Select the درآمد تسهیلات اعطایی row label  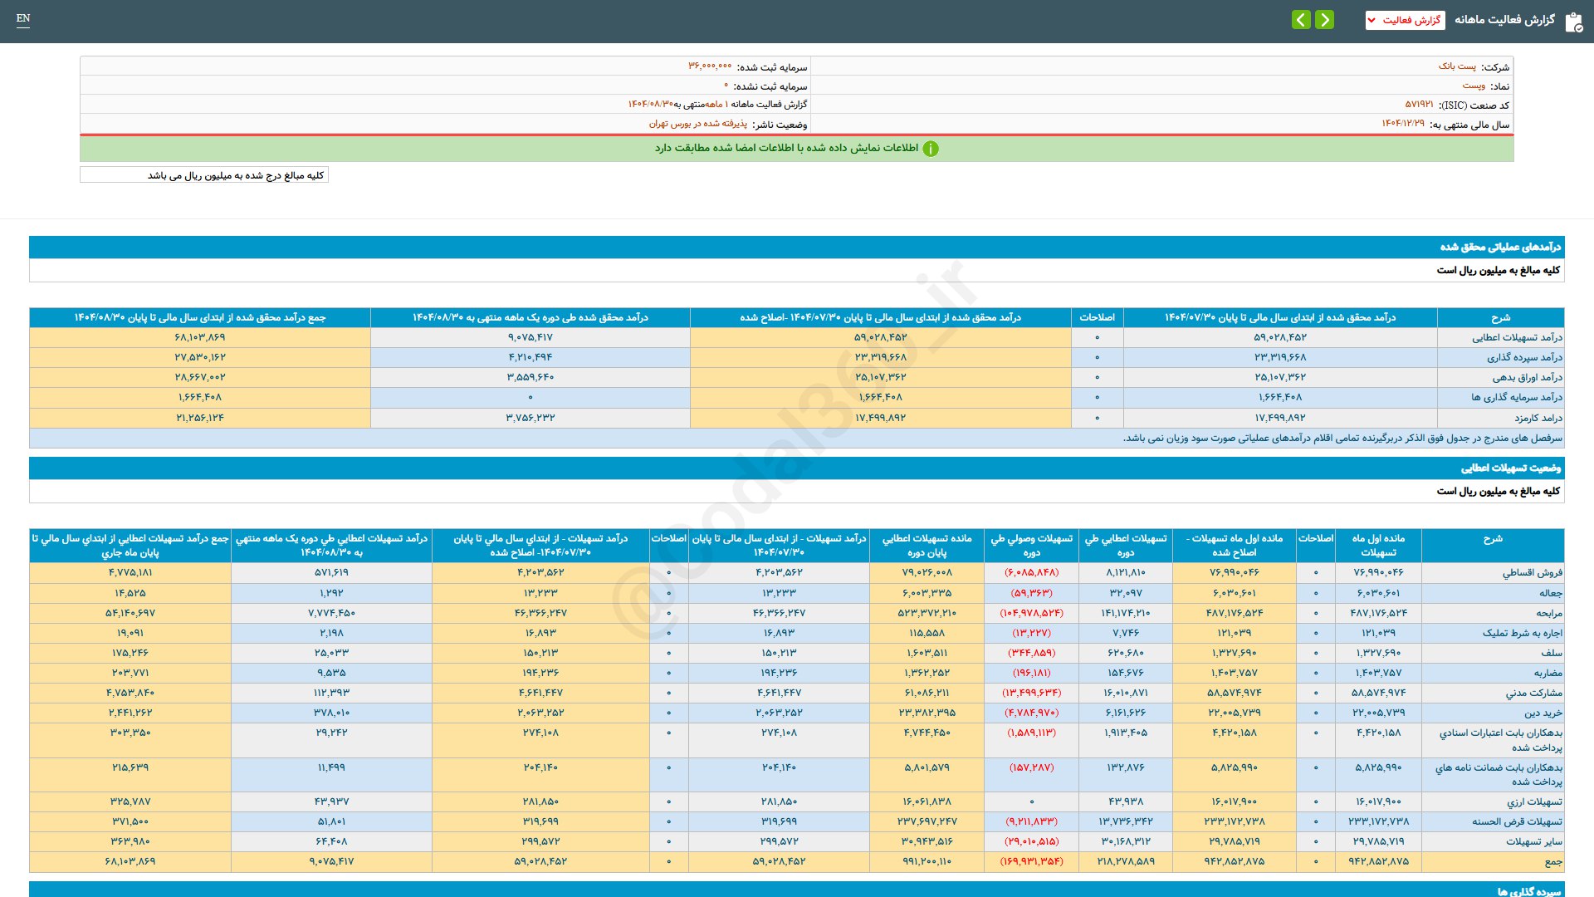click(x=1517, y=337)
